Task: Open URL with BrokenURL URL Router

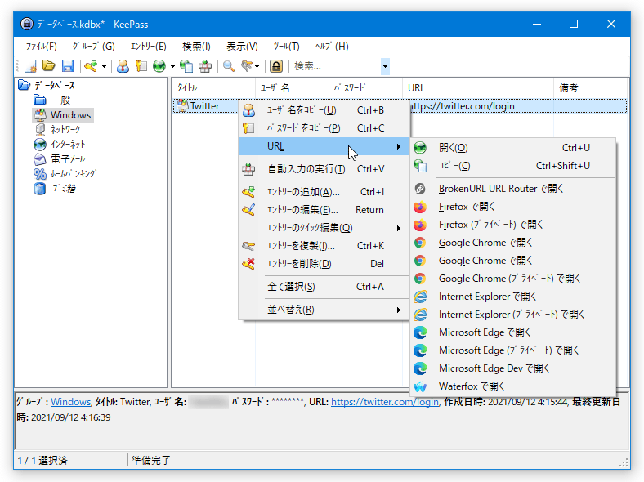Action: 513,189
